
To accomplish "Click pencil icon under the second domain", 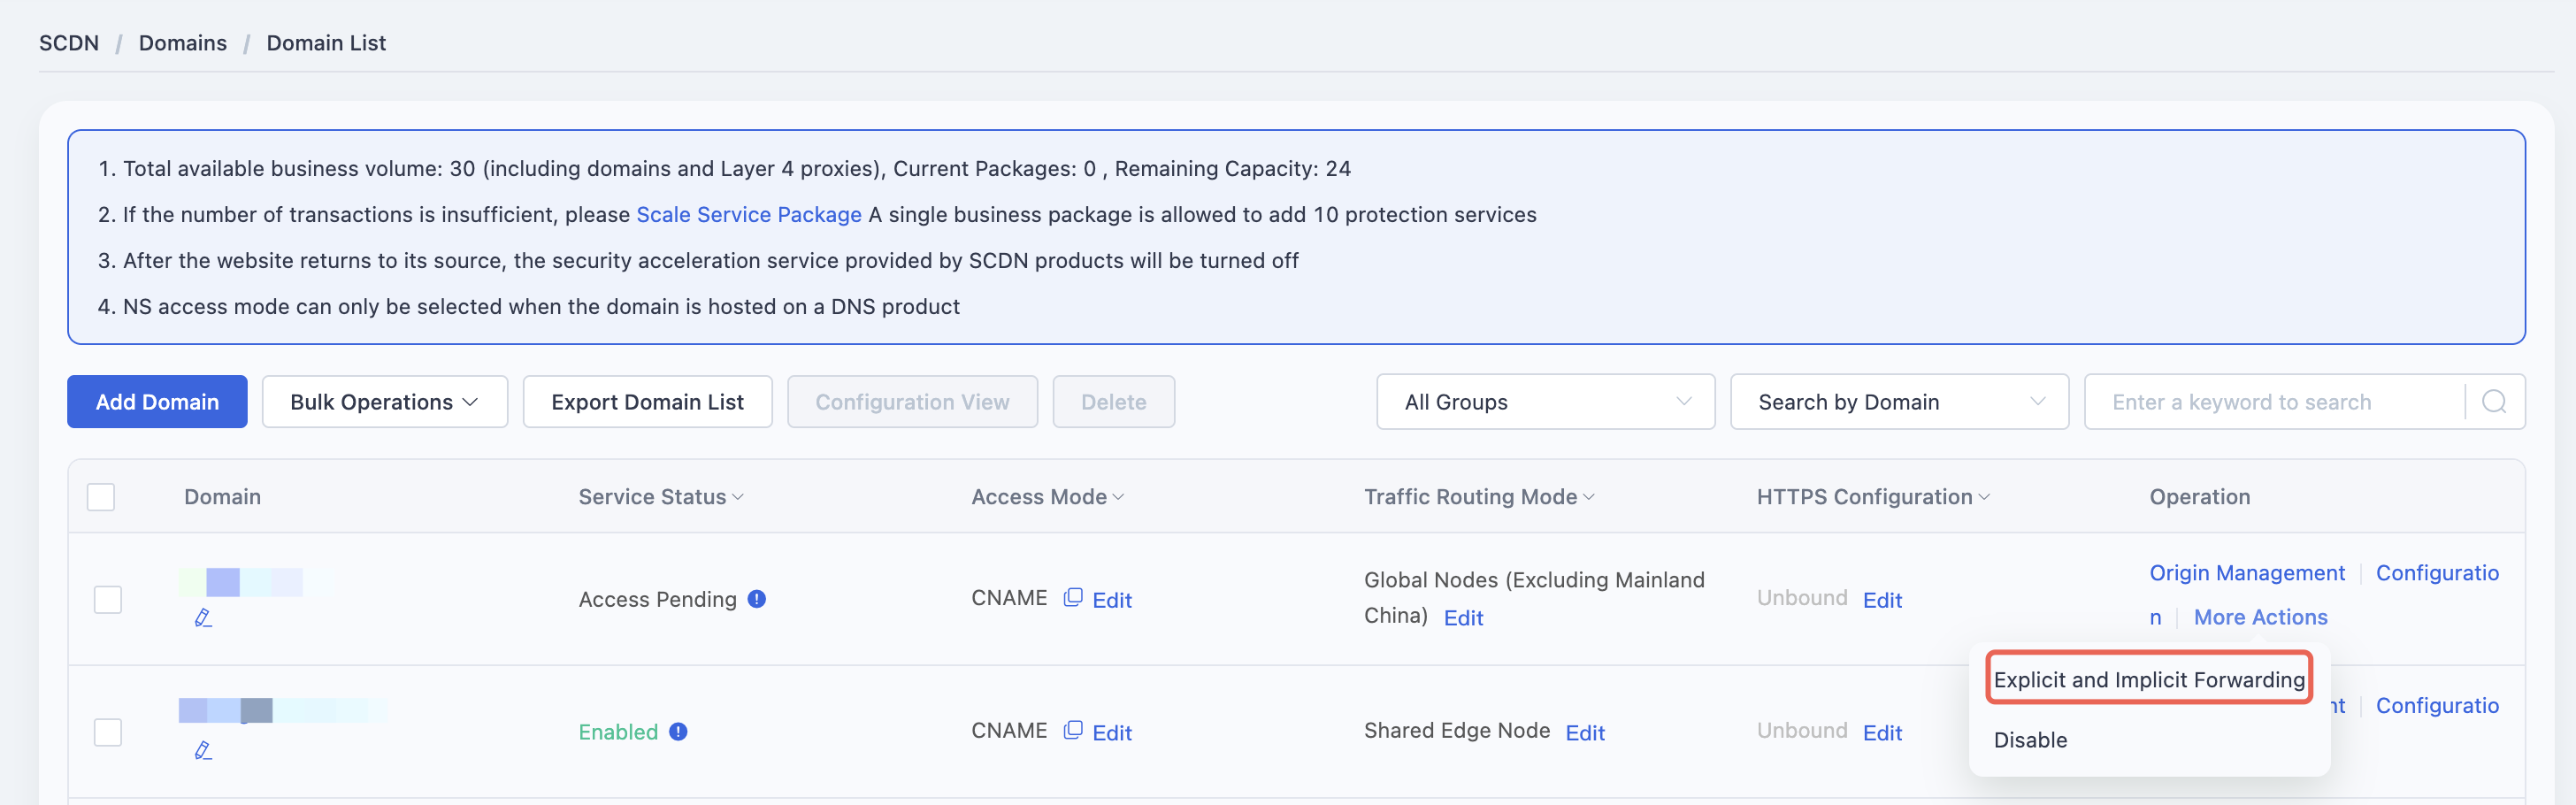I will click(x=203, y=750).
